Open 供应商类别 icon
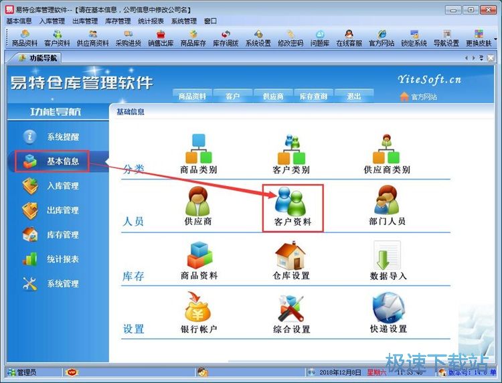Viewport: 502px width, 383px height. click(387, 154)
